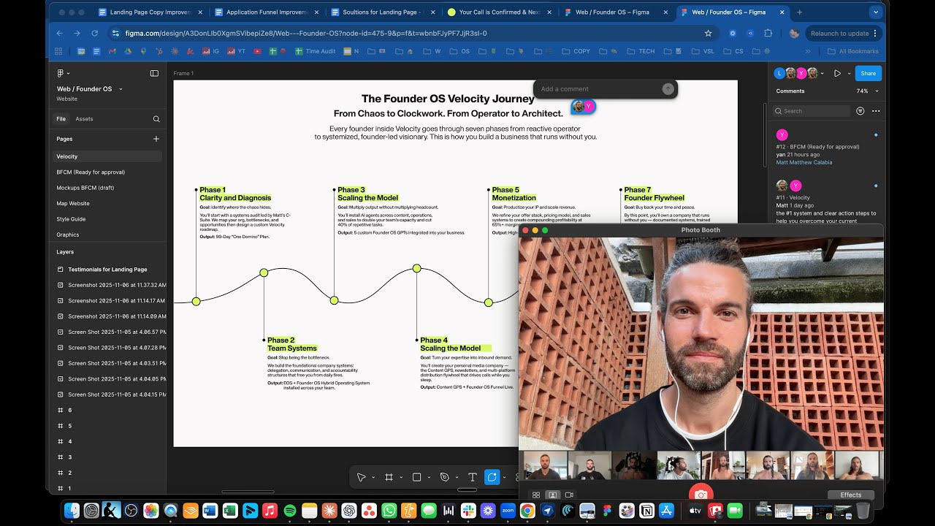Viewport: 935px width, 526px height.
Task: Open Finder from the dock
Action: 72,511
